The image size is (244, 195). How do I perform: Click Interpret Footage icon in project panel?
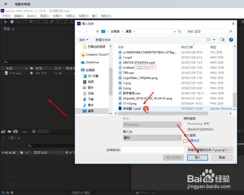pos(3,132)
